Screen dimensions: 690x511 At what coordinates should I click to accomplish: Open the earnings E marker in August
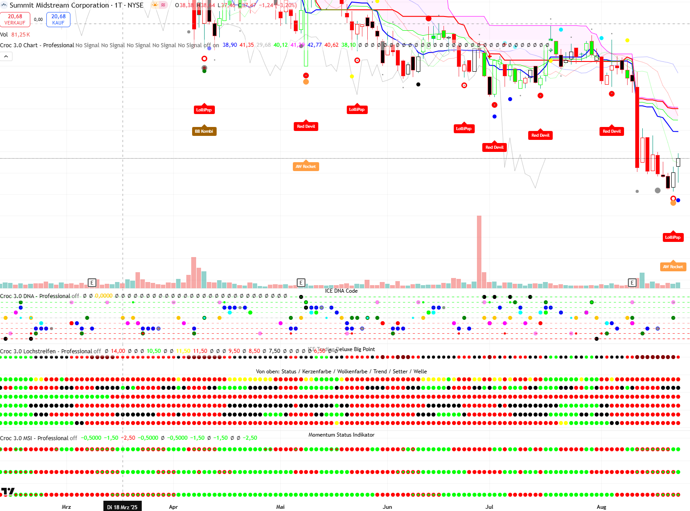coord(632,282)
